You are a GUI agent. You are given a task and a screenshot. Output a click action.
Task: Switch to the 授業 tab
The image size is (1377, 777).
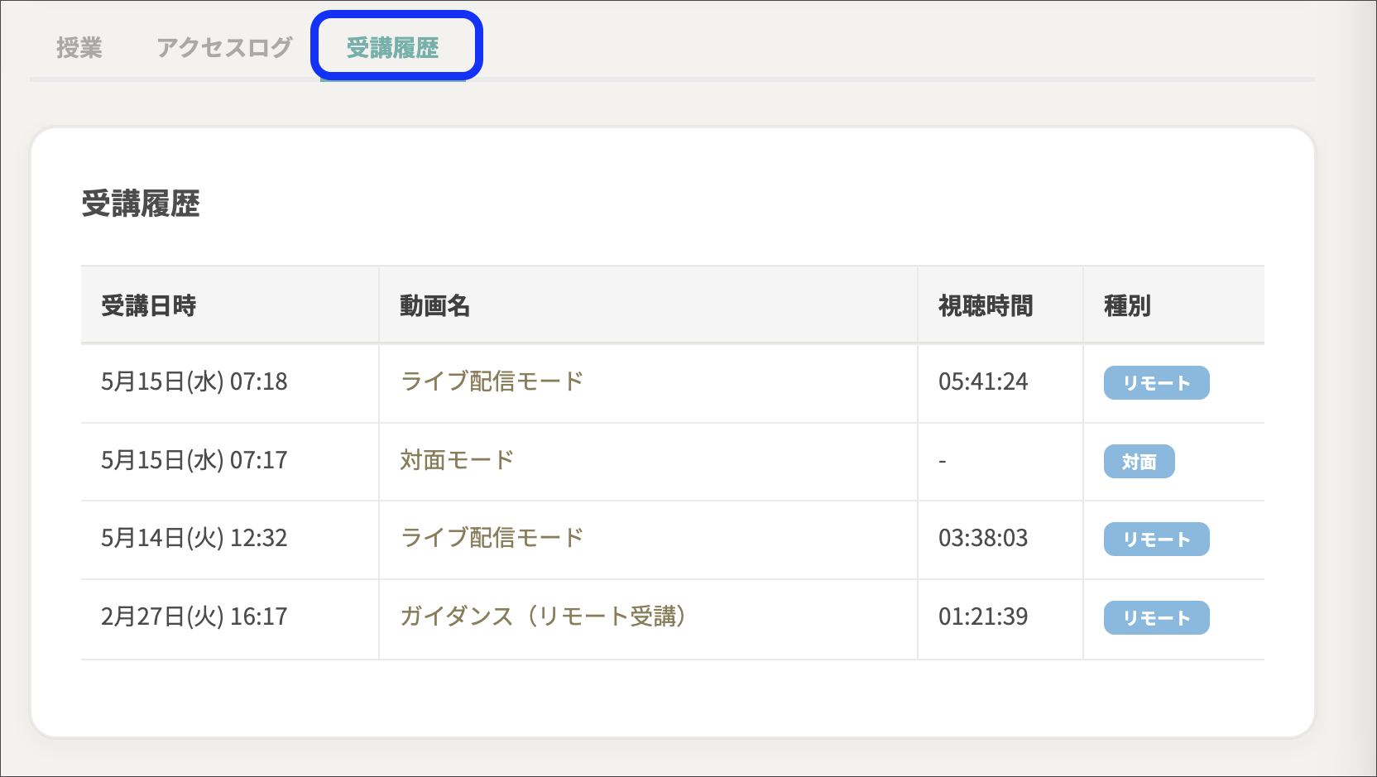tap(79, 48)
